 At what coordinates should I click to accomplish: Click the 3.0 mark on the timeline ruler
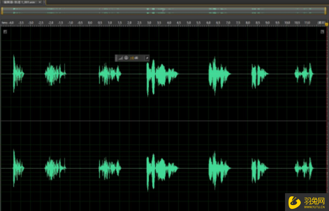point(149,23)
